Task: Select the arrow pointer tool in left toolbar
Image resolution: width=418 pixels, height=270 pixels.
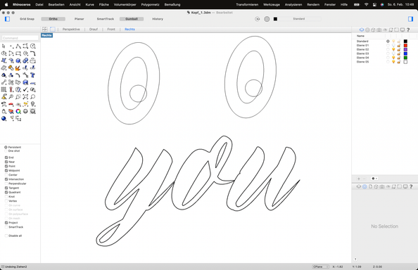Action: click(x=4, y=46)
